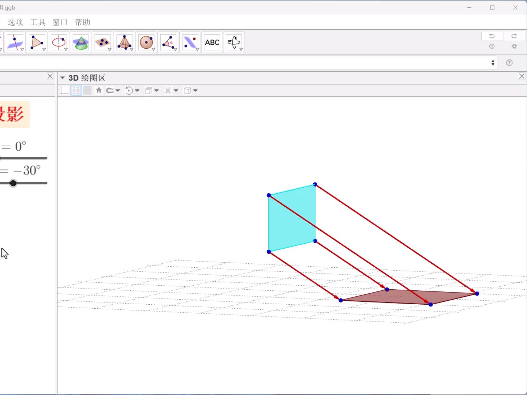Collapse the 3D 绘图区 title triangle
Viewport: 527px width, 395px height.
(62, 78)
